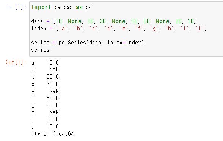Click output row 'c 30.0'
This screenshot has height=141, width=223.
[45, 77]
